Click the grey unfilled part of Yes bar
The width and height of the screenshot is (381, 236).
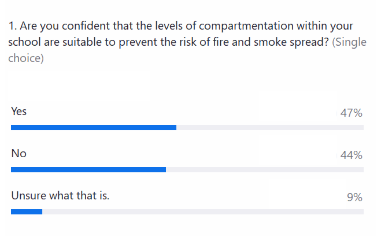[x=270, y=128]
